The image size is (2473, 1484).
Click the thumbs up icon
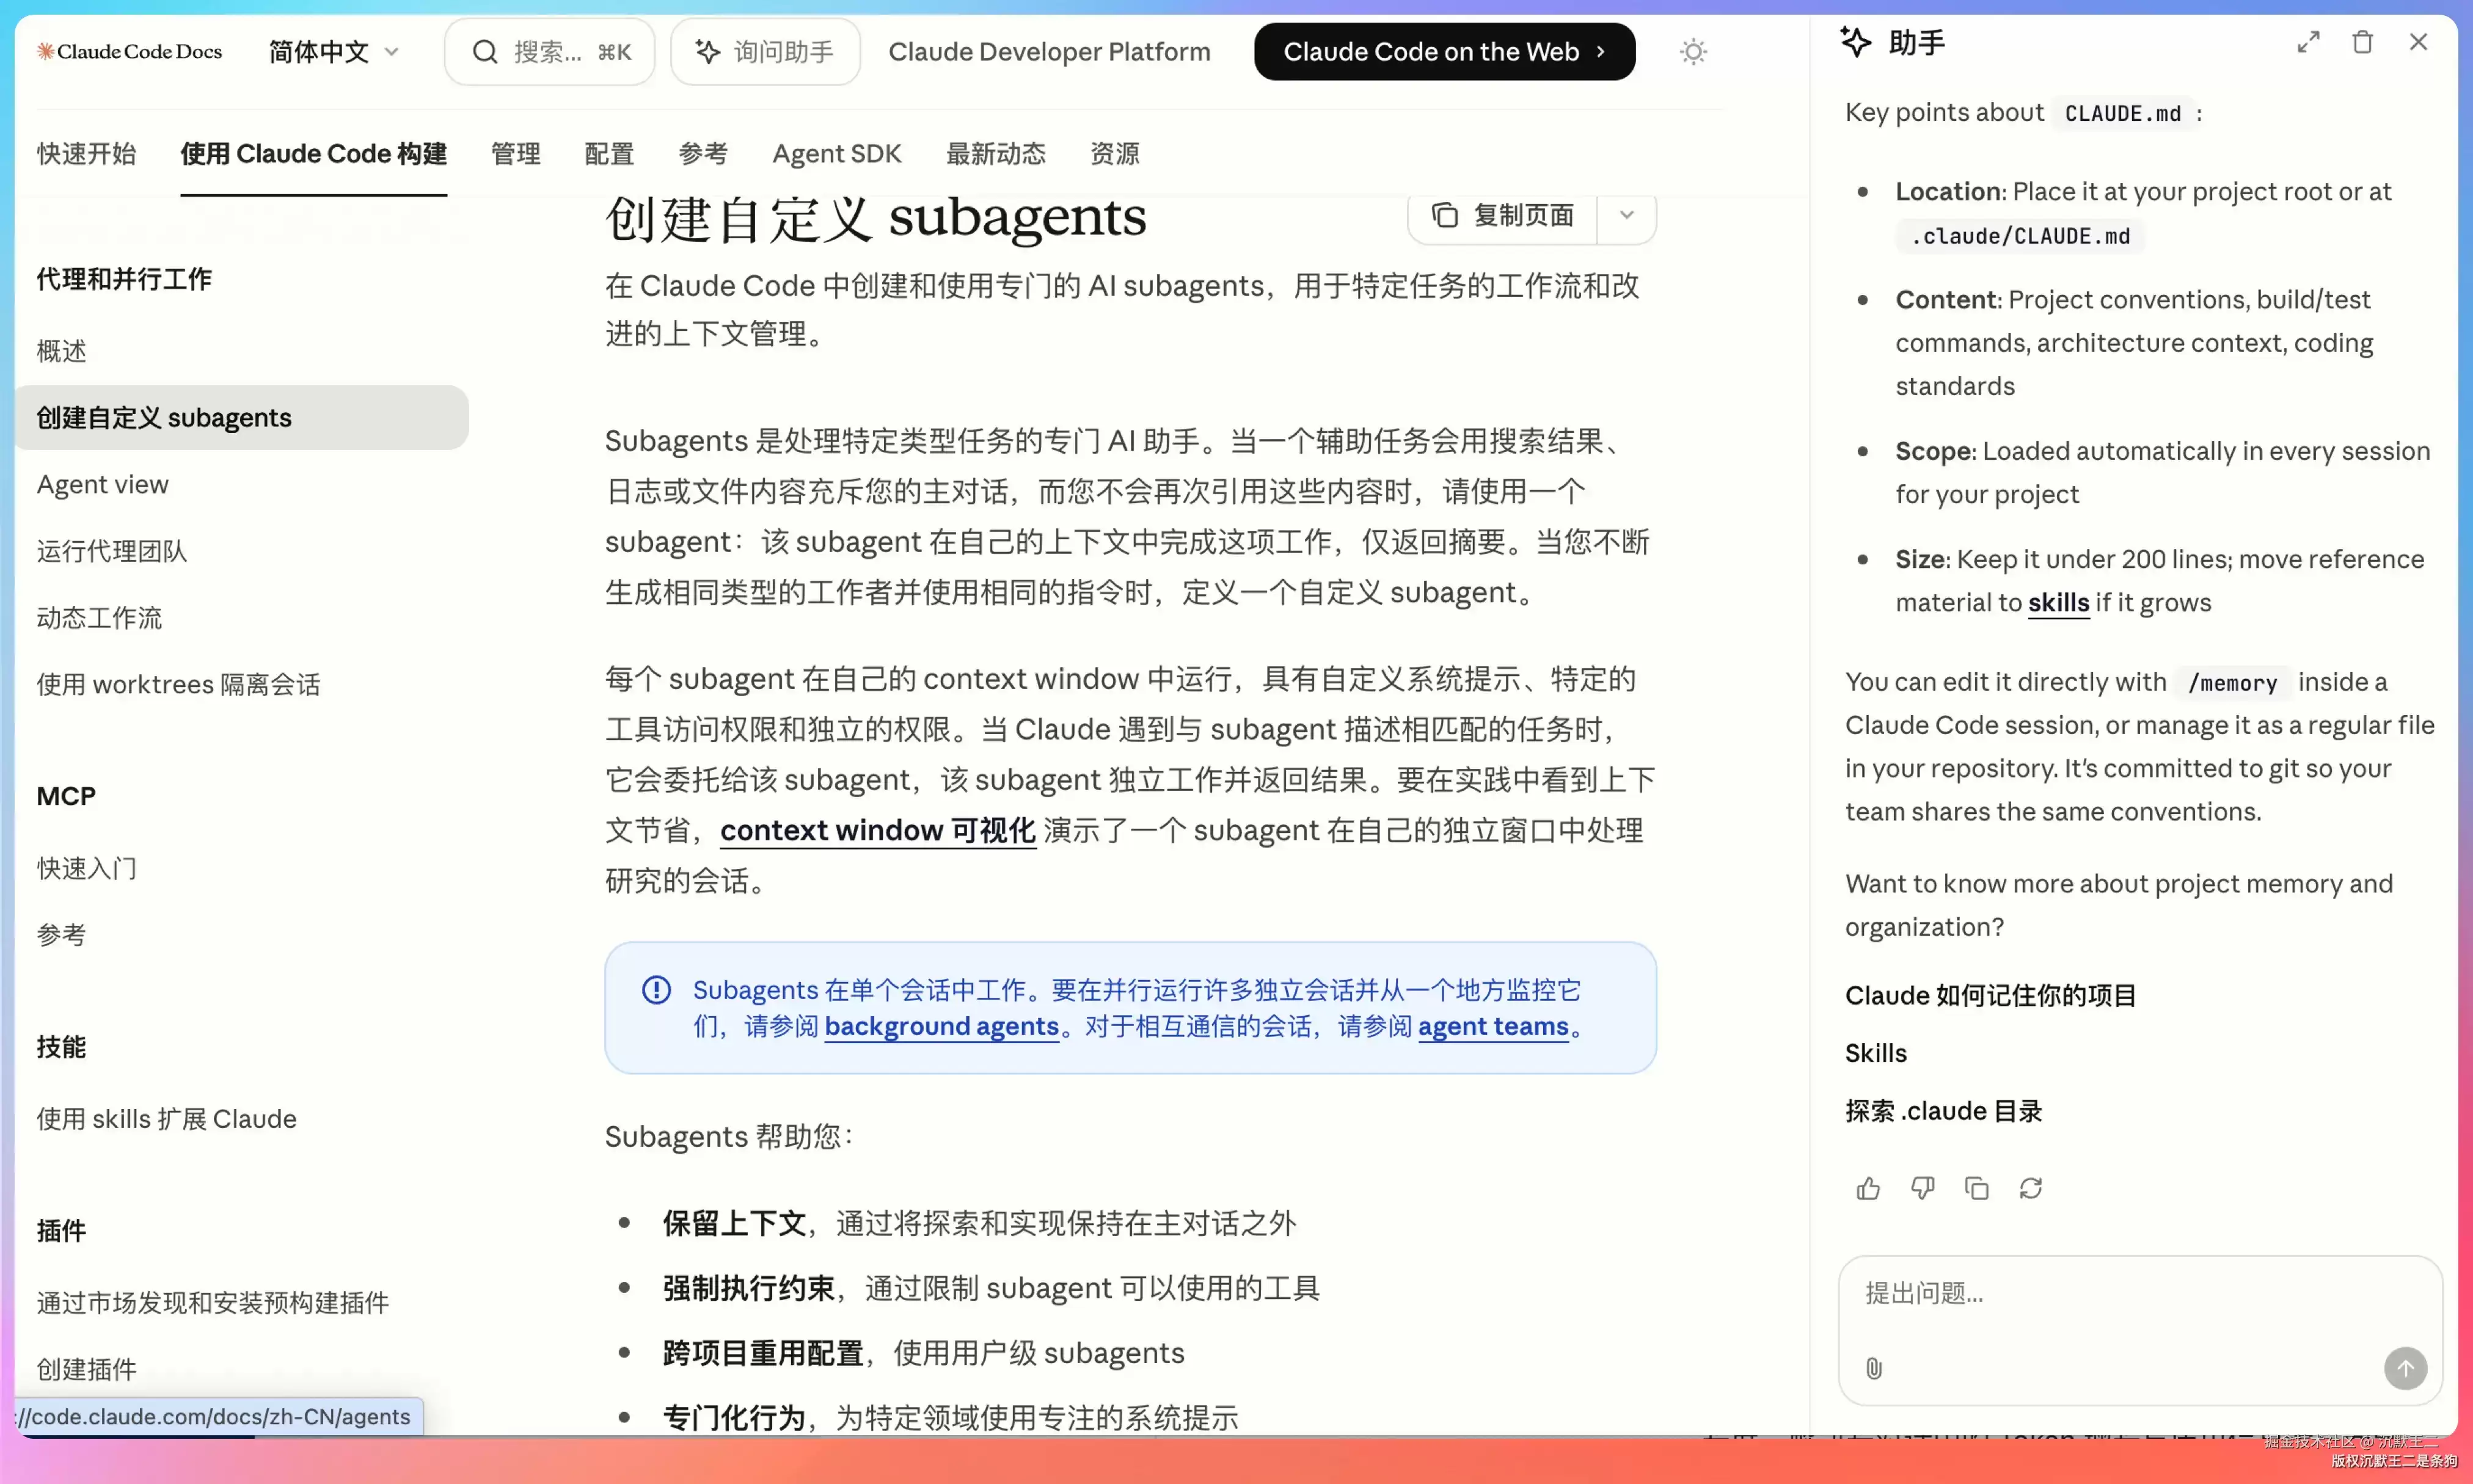point(1868,1188)
